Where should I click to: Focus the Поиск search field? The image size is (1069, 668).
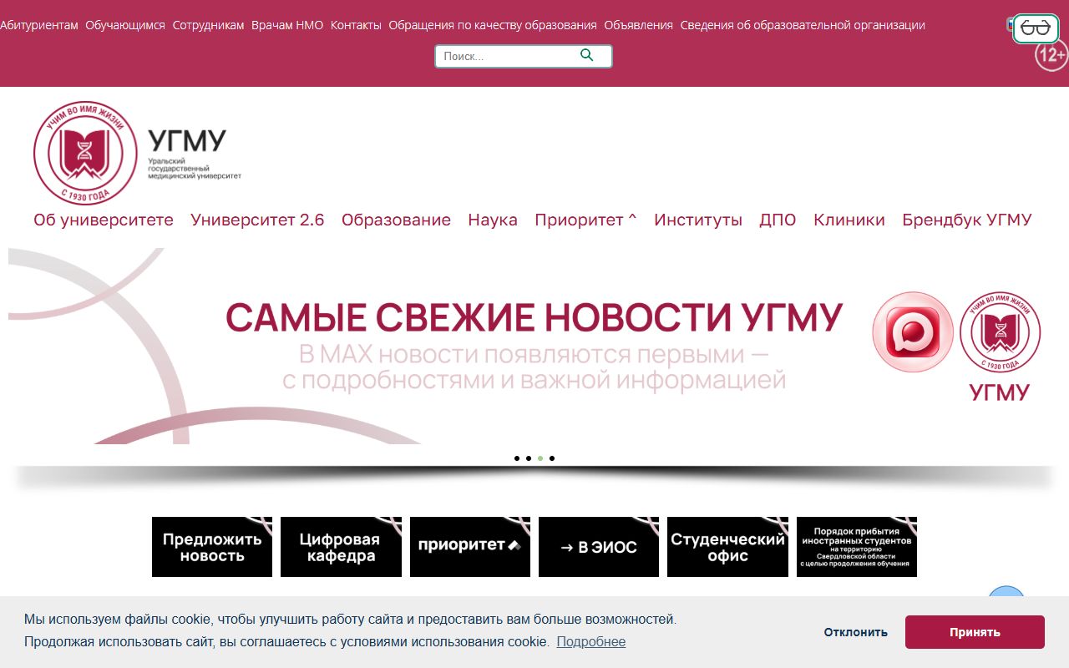click(x=523, y=56)
